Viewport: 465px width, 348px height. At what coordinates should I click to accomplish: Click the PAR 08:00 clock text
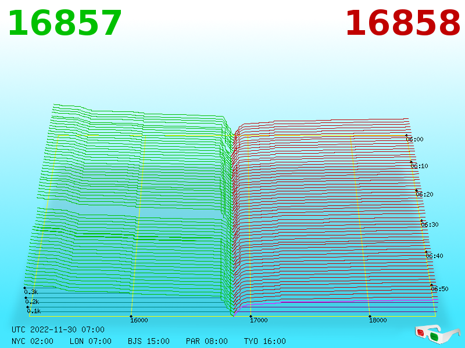coord(207,341)
